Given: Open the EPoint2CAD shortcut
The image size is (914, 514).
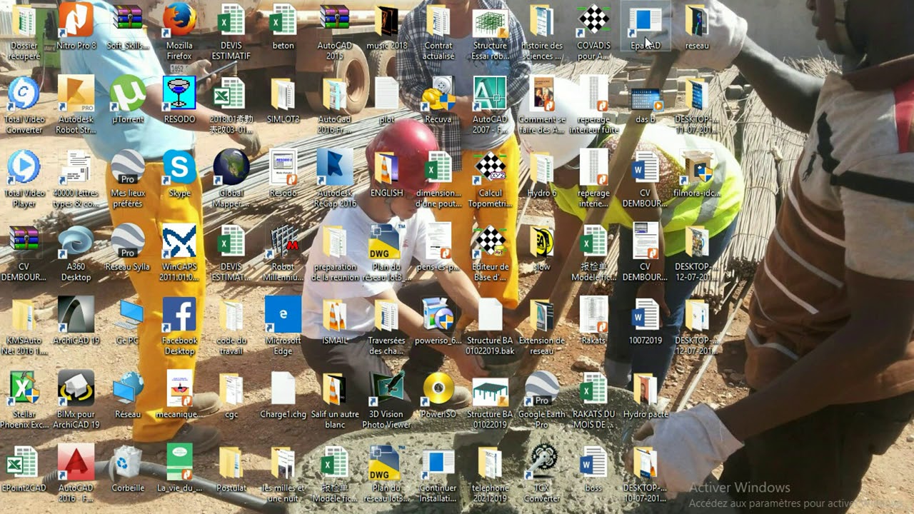Looking at the screenshot, I should coord(24,469).
